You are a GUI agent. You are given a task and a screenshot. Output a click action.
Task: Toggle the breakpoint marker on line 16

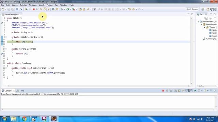2,54
